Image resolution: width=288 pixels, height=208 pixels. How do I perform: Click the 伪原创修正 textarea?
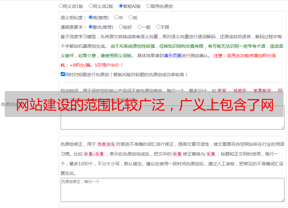tap(173, 190)
